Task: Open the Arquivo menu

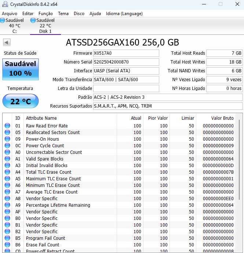Action: coord(10,14)
